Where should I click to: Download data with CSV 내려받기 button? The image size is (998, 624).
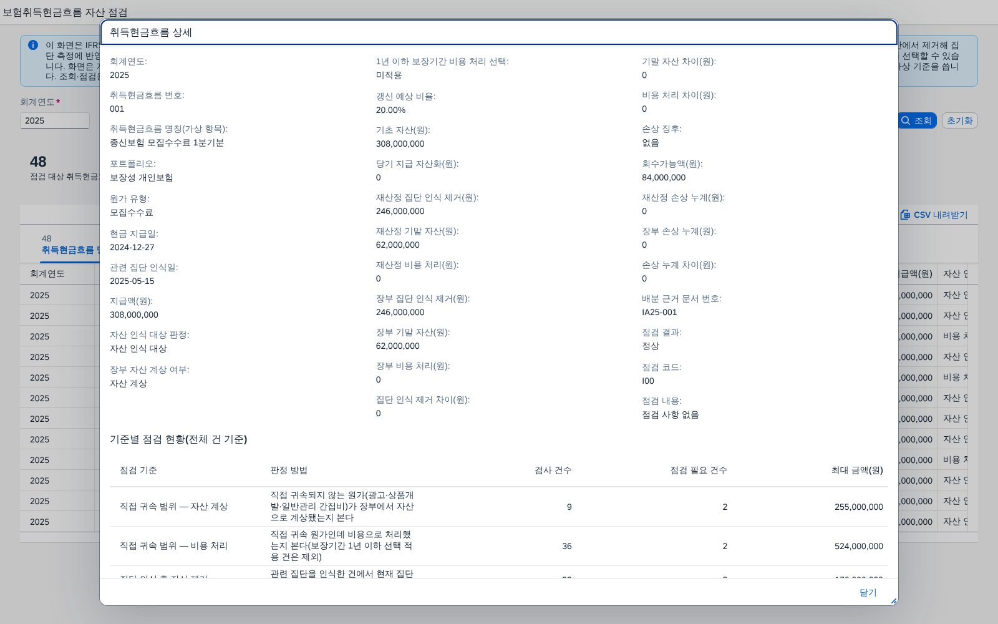coord(934,215)
